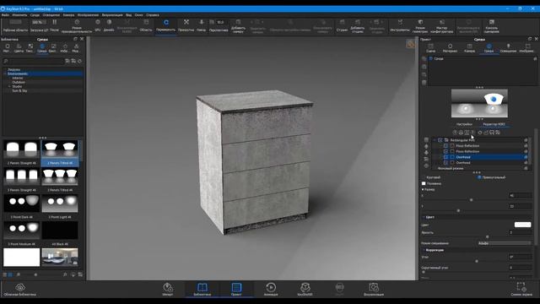Click Add Camera in the ribbon
The image size is (540, 304).
238,25
